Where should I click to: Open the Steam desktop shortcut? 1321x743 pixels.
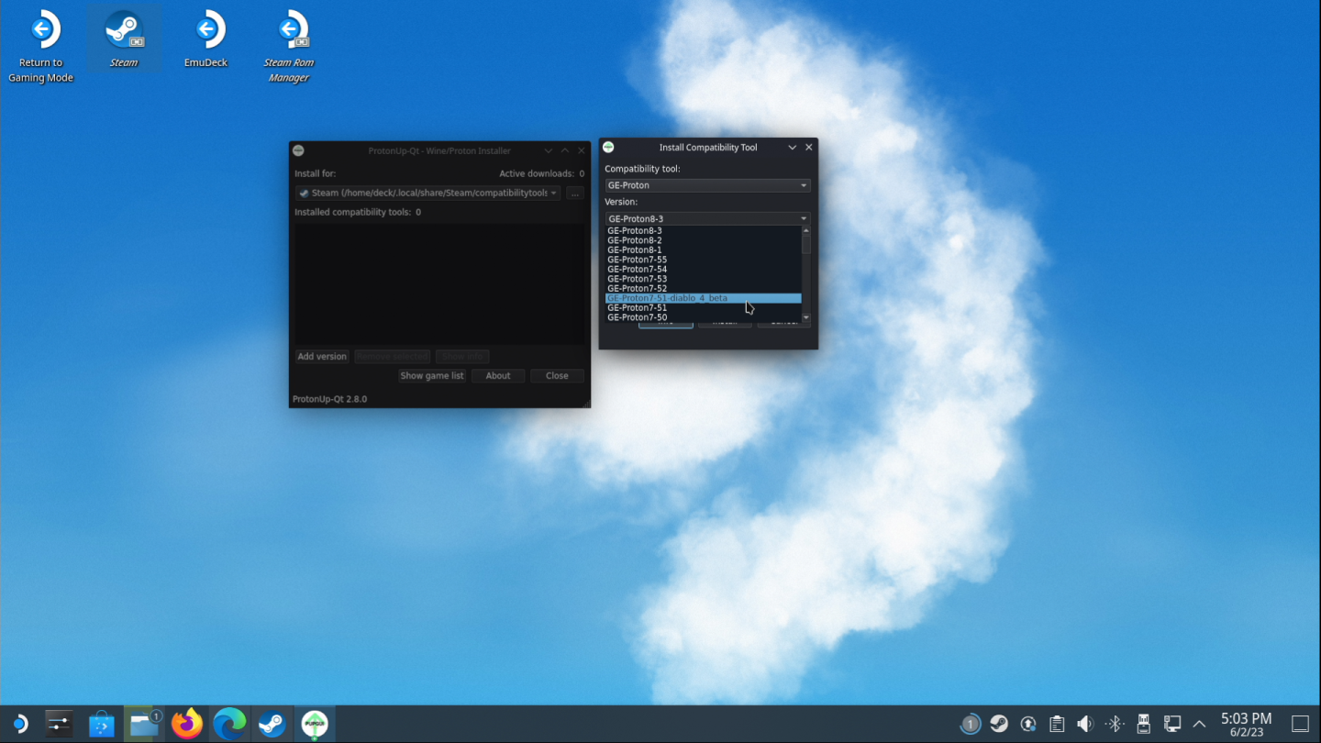pos(124,39)
